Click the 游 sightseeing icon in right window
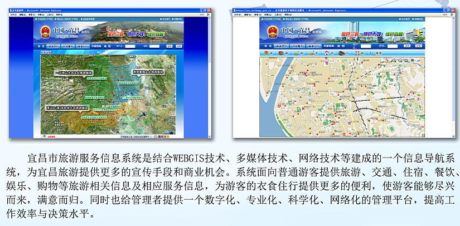Image resolution: width=460 pixels, height=226 pixels. tap(265, 54)
